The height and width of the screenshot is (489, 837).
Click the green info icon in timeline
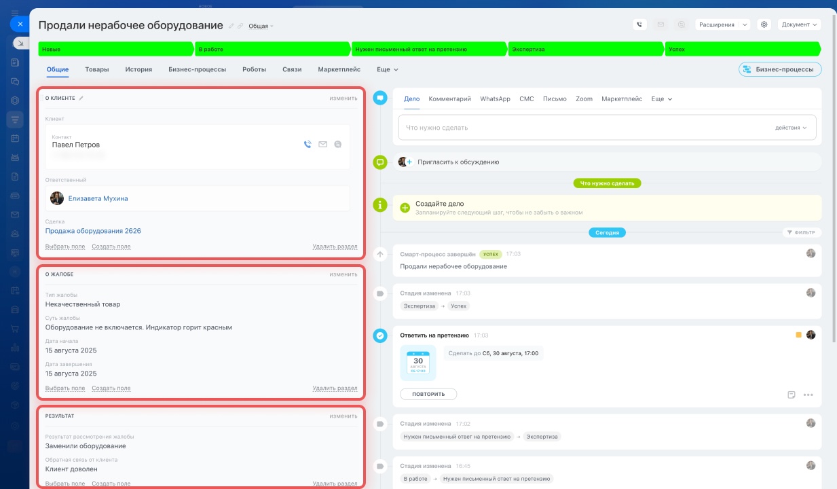(380, 204)
